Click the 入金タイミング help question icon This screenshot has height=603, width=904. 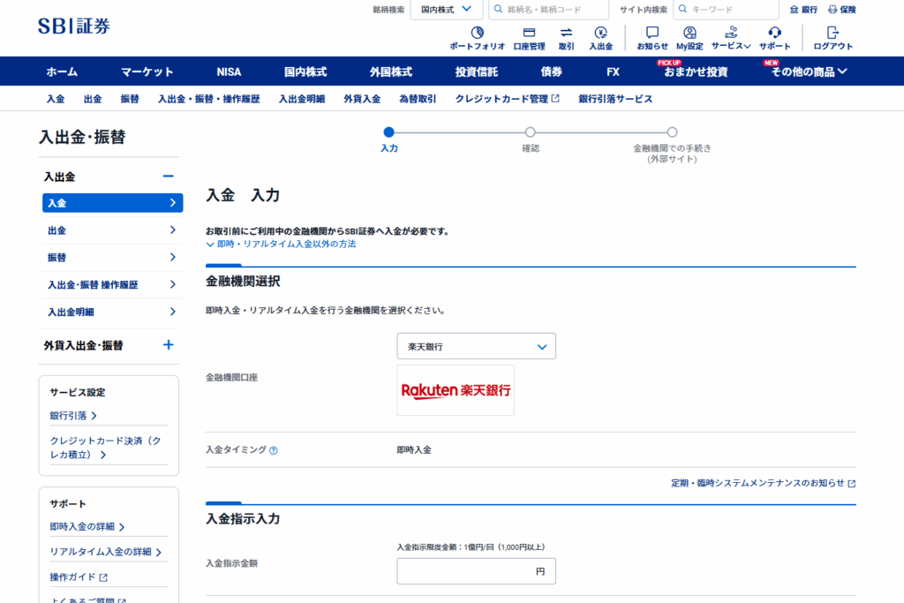pos(274,451)
